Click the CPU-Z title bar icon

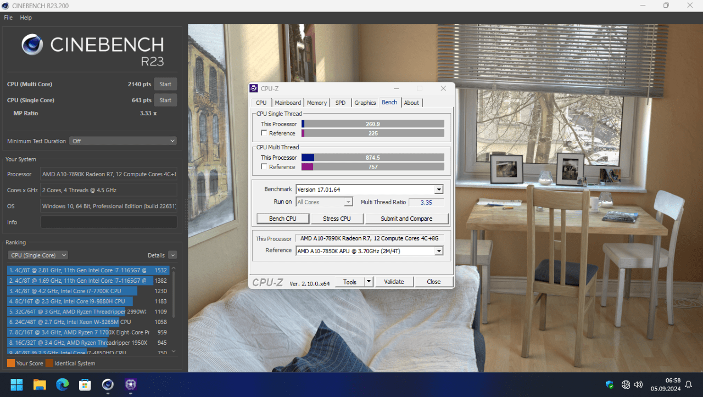[x=254, y=88]
